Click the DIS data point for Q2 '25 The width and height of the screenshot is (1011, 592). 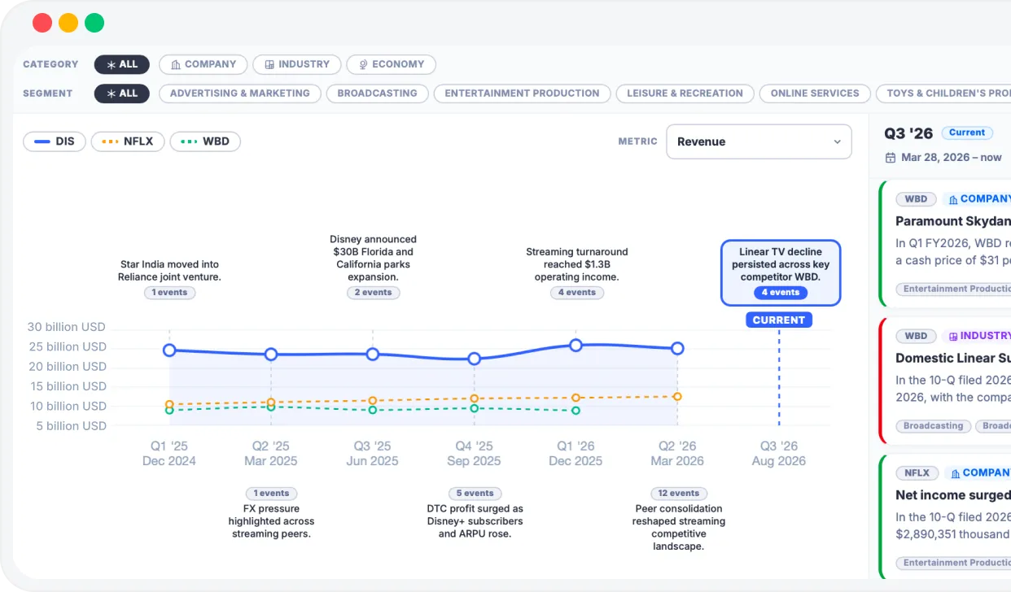(x=271, y=355)
